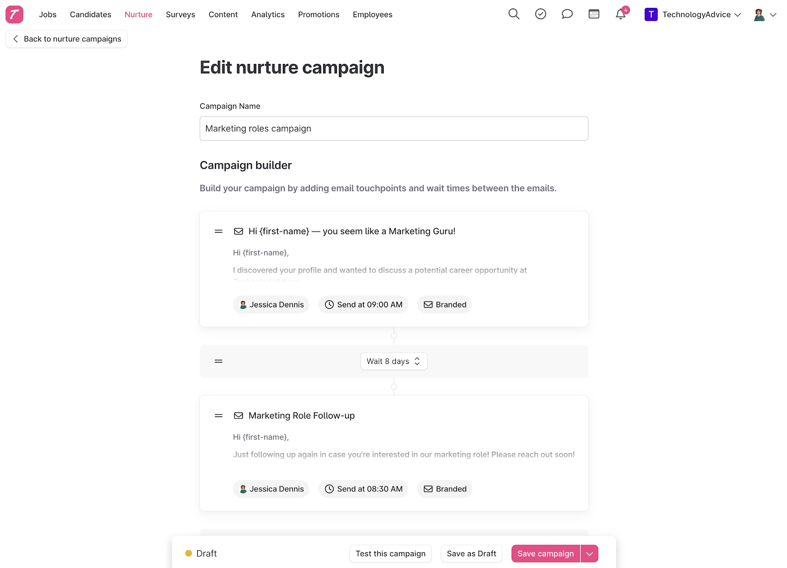Click the Teamtailor logo icon
Image resolution: width=787 pixels, height=568 pixels.
tap(14, 14)
